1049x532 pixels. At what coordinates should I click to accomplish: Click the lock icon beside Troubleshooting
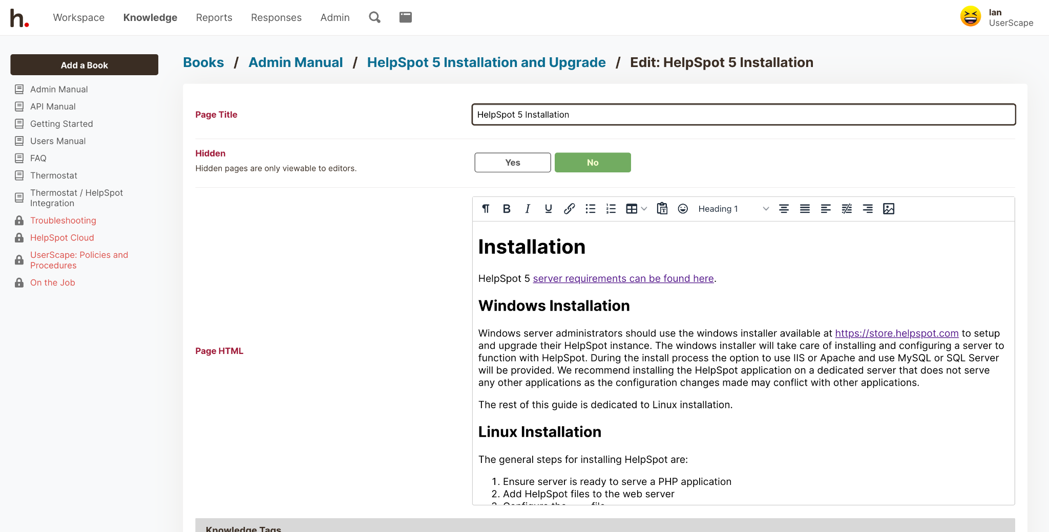[19, 220]
